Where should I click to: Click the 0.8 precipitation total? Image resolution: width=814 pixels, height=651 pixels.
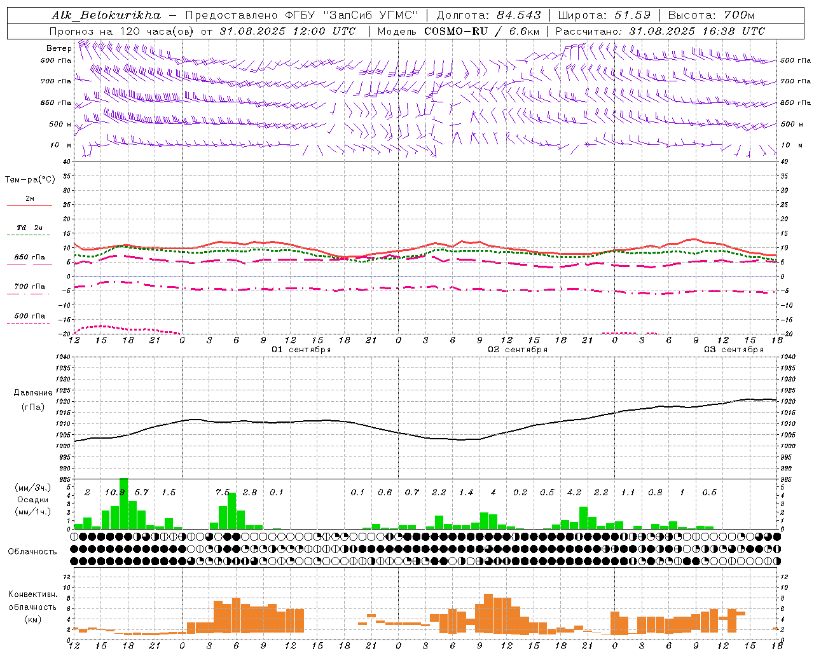pos(655,493)
